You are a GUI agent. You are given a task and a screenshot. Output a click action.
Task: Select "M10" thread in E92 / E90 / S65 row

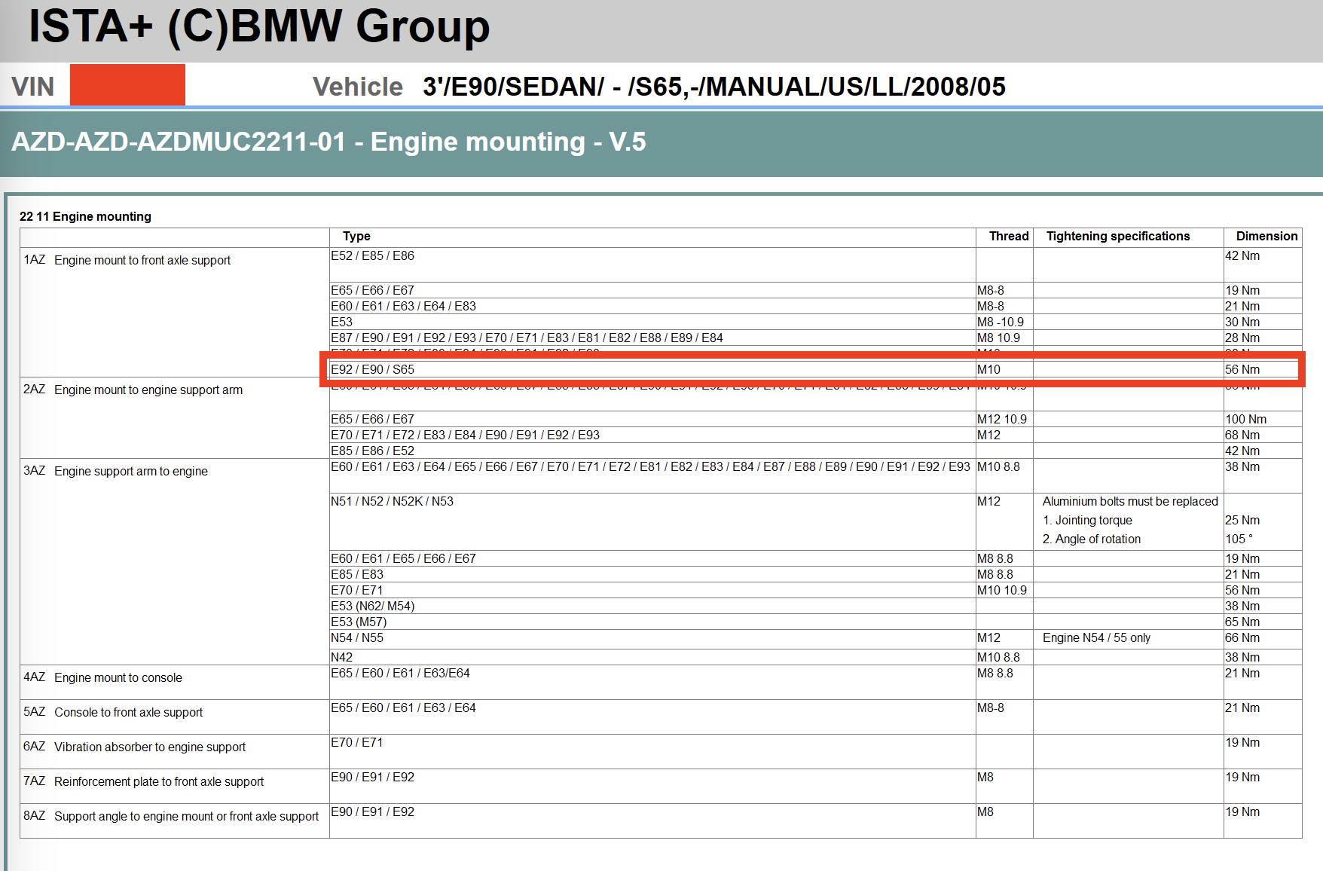click(988, 369)
